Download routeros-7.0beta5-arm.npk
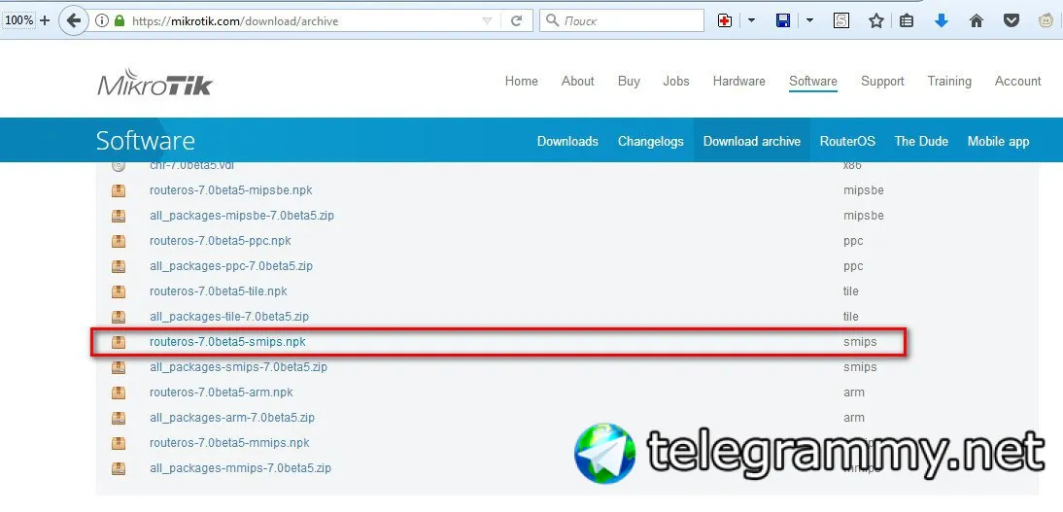Image resolution: width=1063 pixels, height=512 pixels. coord(221,392)
